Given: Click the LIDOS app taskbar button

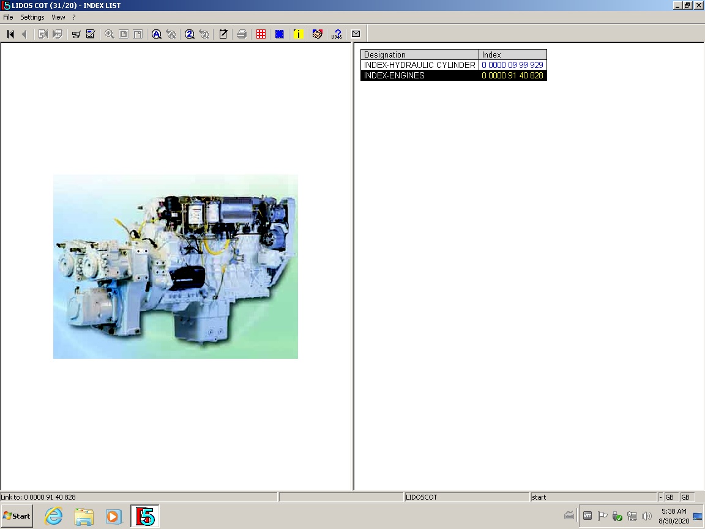Looking at the screenshot, I should tap(145, 516).
